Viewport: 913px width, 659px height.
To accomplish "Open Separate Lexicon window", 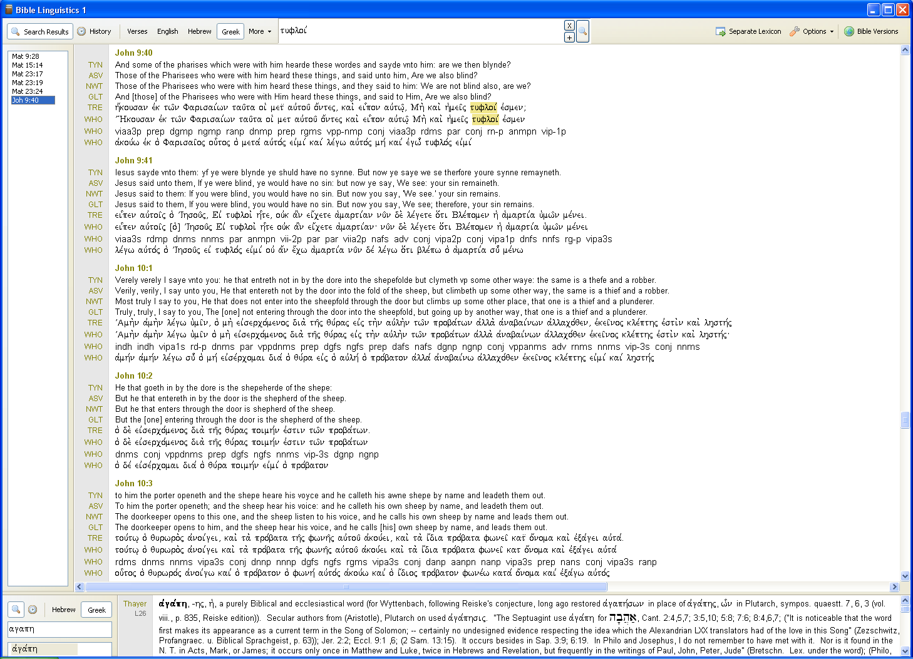I will pyautogui.click(x=748, y=31).
